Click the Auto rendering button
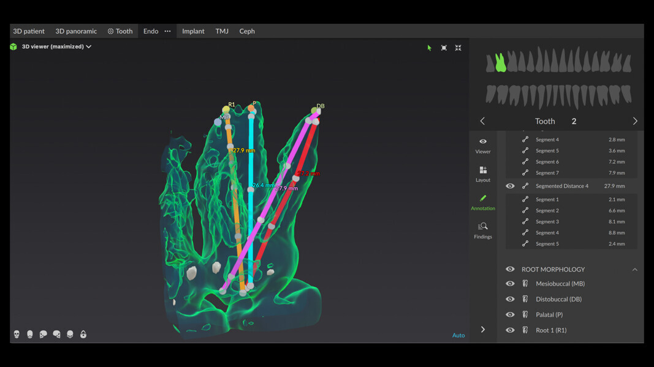The image size is (654, 367). point(458,335)
